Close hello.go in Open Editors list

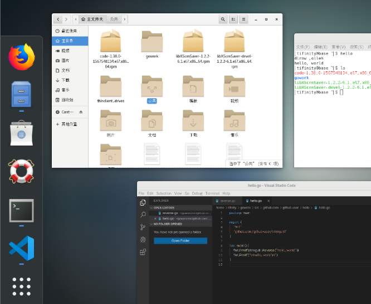pyautogui.click(x=155, y=218)
